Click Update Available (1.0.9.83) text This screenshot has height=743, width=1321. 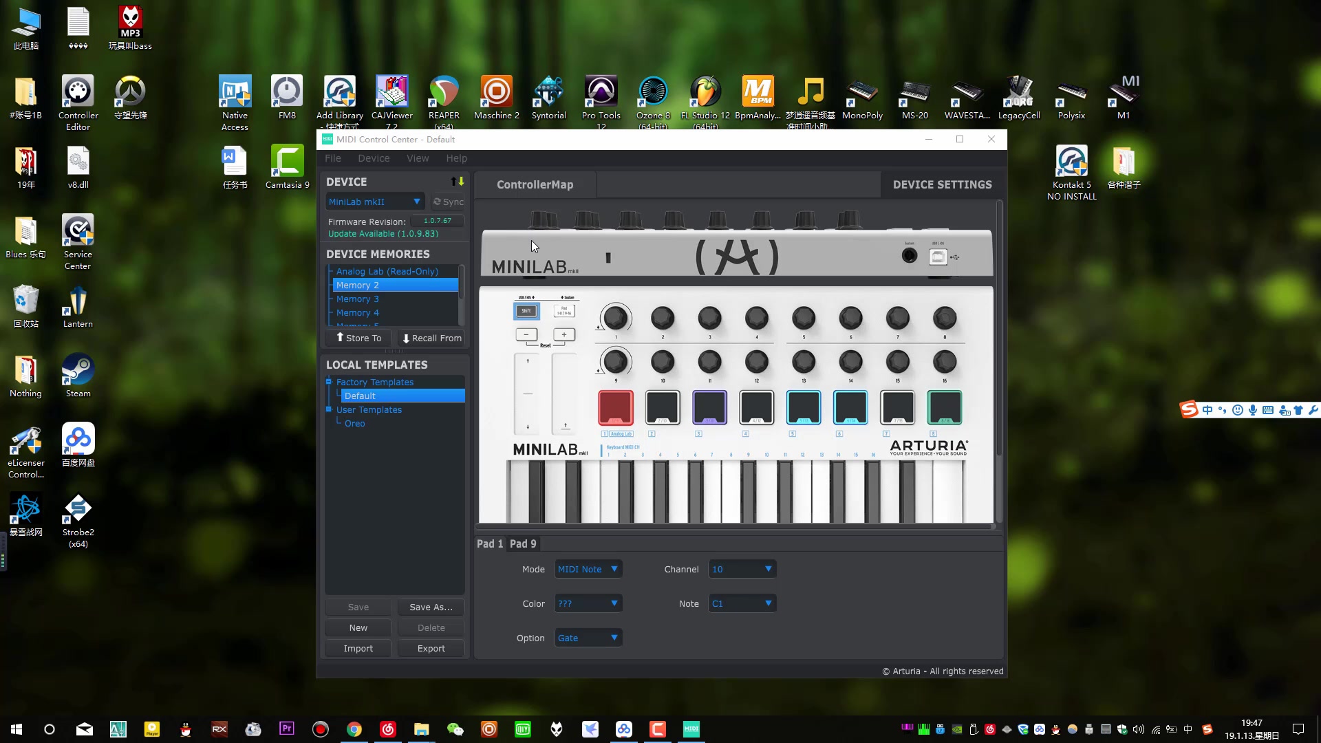[x=383, y=234]
